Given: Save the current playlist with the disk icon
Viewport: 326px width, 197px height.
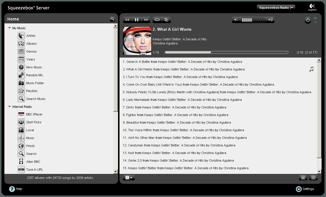Looking at the screenshot, I should click(x=303, y=178).
